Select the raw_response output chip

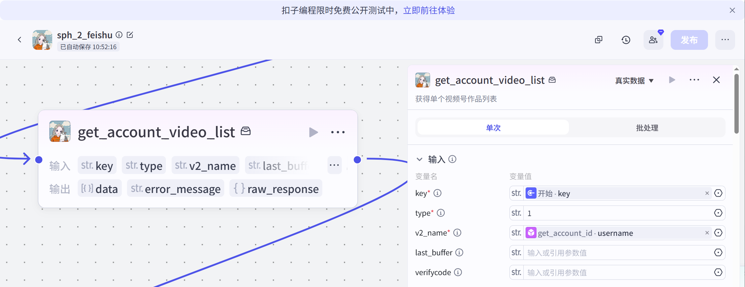[276, 188]
